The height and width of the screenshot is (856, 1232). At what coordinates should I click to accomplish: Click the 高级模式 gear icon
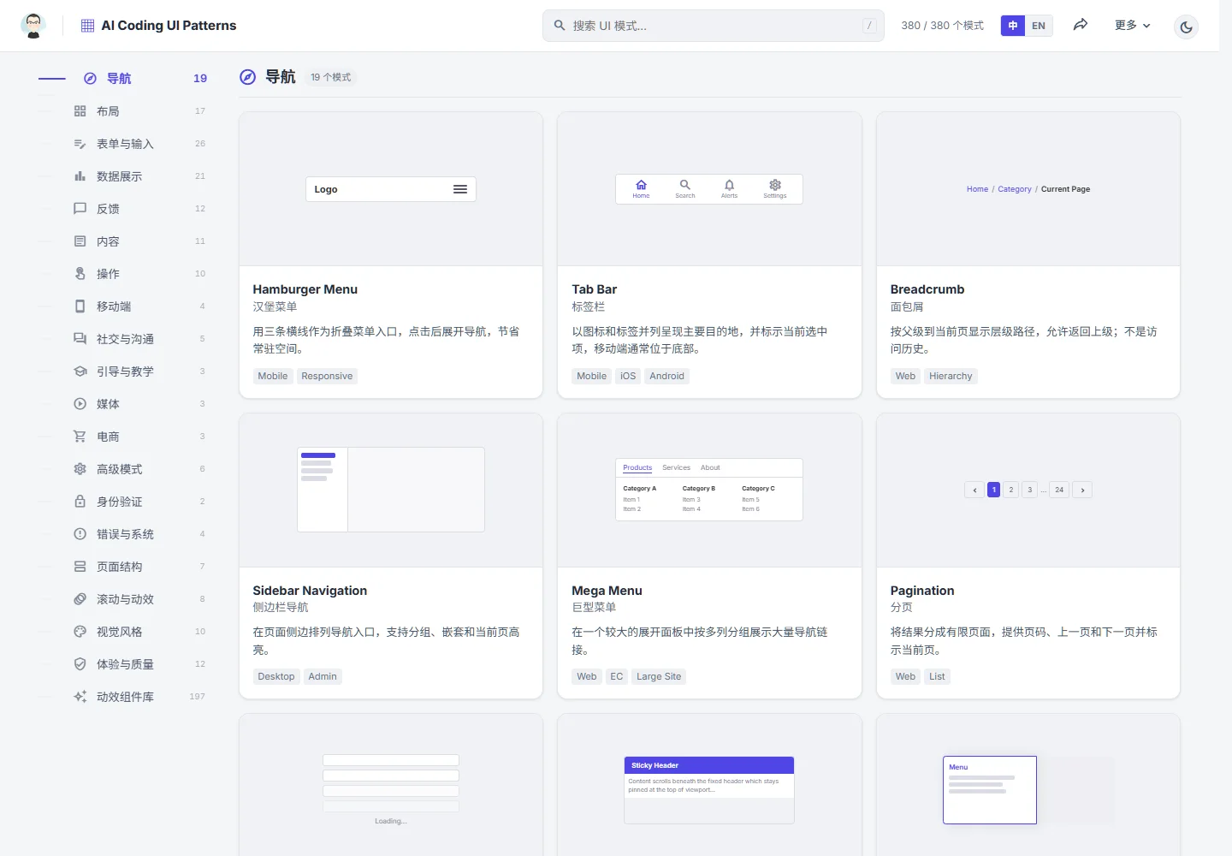pyautogui.click(x=80, y=469)
